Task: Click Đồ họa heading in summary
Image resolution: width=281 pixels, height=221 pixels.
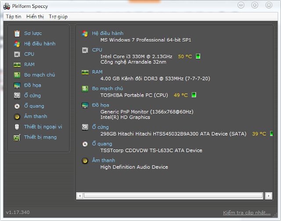Action: 101,105
